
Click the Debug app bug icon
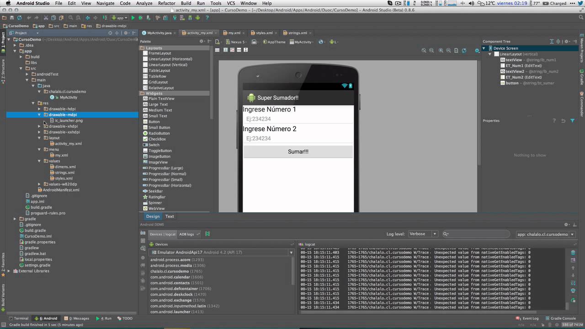140,18
